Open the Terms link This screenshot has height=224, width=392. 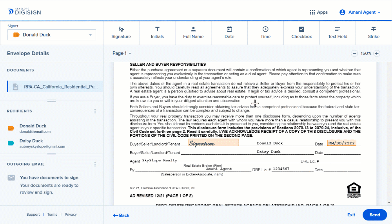tap(52, 215)
